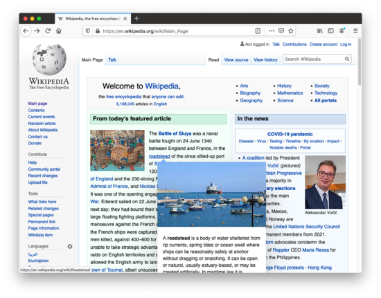This screenshot has height=298, width=381.
Task: Click the Admiral of France link
Action: (109, 186)
